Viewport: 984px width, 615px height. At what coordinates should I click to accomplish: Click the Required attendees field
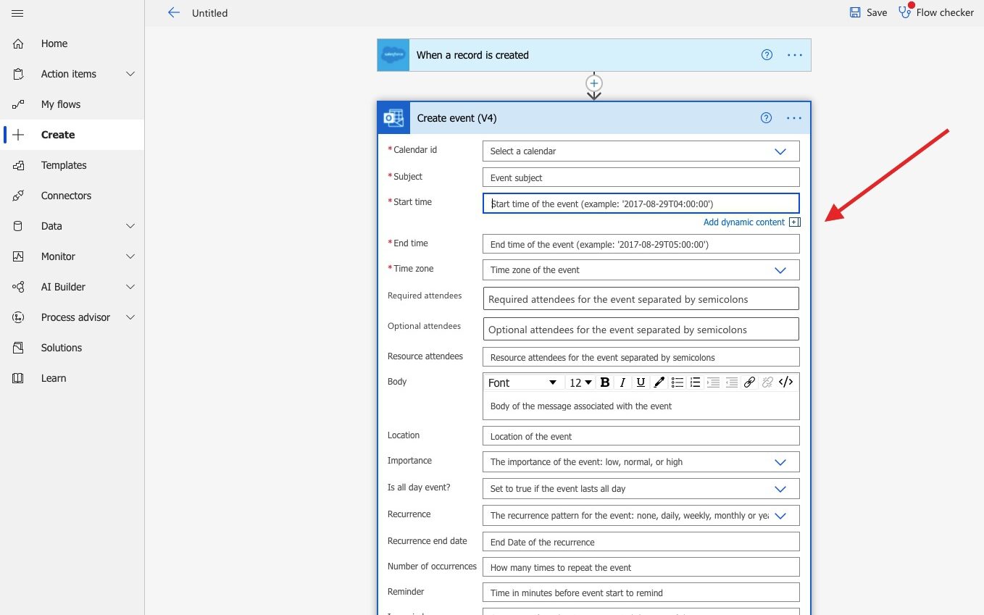click(x=641, y=299)
